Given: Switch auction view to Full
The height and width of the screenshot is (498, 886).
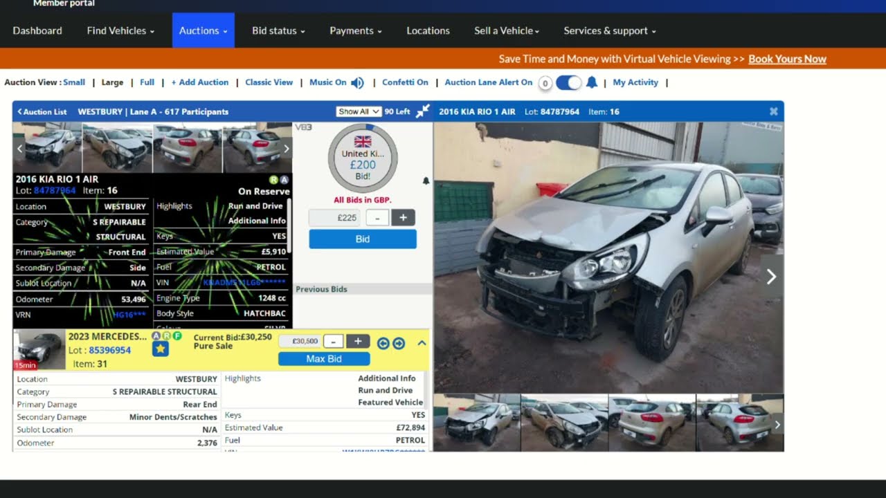Looking at the screenshot, I should (147, 82).
